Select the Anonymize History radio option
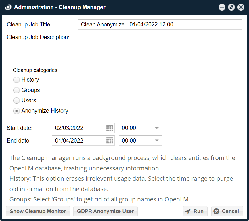The height and width of the screenshot is (221, 249). [x=17, y=111]
